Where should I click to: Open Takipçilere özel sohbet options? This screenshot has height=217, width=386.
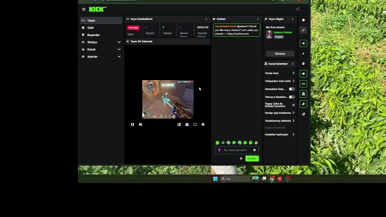pyautogui.click(x=280, y=81)
